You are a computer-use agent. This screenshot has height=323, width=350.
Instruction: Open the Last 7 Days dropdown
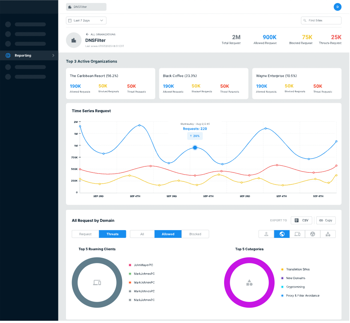tap(86, 21)
